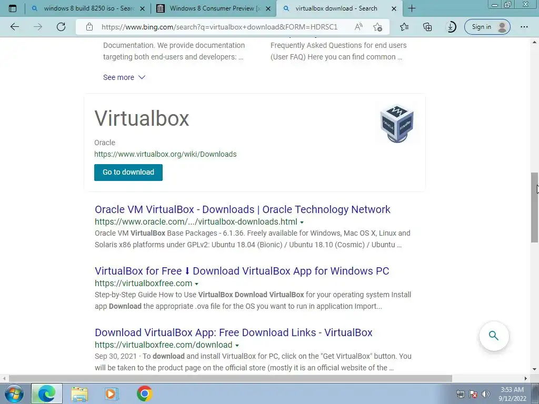This screenshot has height=404, width=539.
Task: Open 'VirtualBox for Free' result link
Action: click(242, 271)
